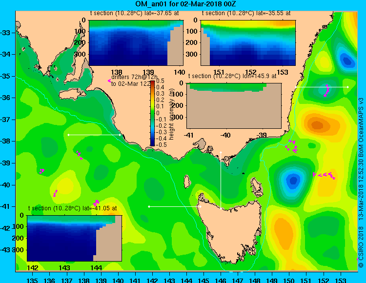Click the west endpoint of the lat -37.65 section line

(x=68, y=135)
